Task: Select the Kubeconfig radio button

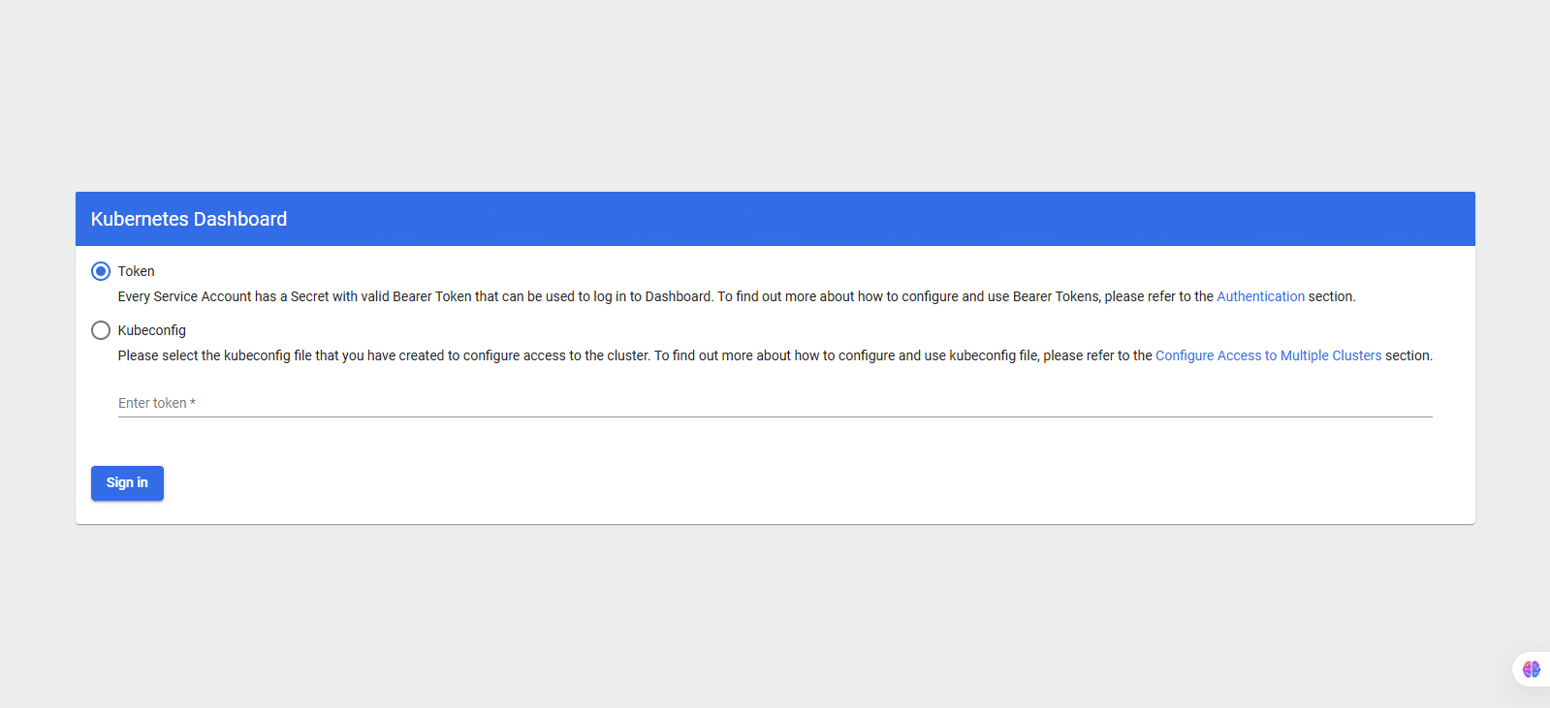Action: [101, 330]
